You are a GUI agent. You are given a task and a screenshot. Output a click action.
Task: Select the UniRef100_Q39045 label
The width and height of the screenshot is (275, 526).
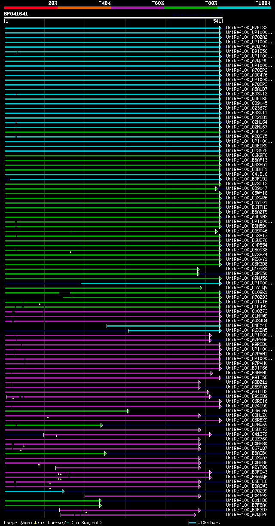pos(247,104)
